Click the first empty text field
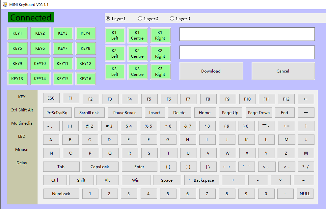This screenshot has height=209, width=326. click(247, 34)
